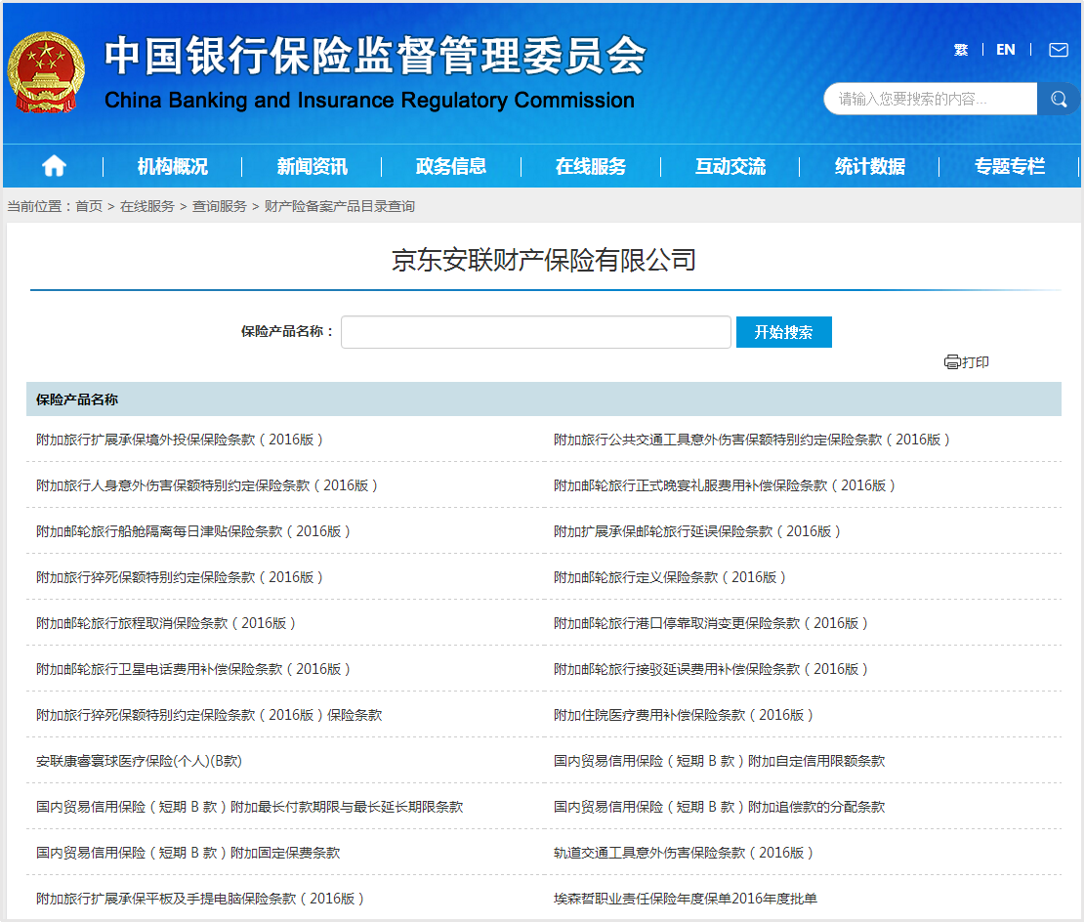Focus the site search box at top

[x=931, y=99]
